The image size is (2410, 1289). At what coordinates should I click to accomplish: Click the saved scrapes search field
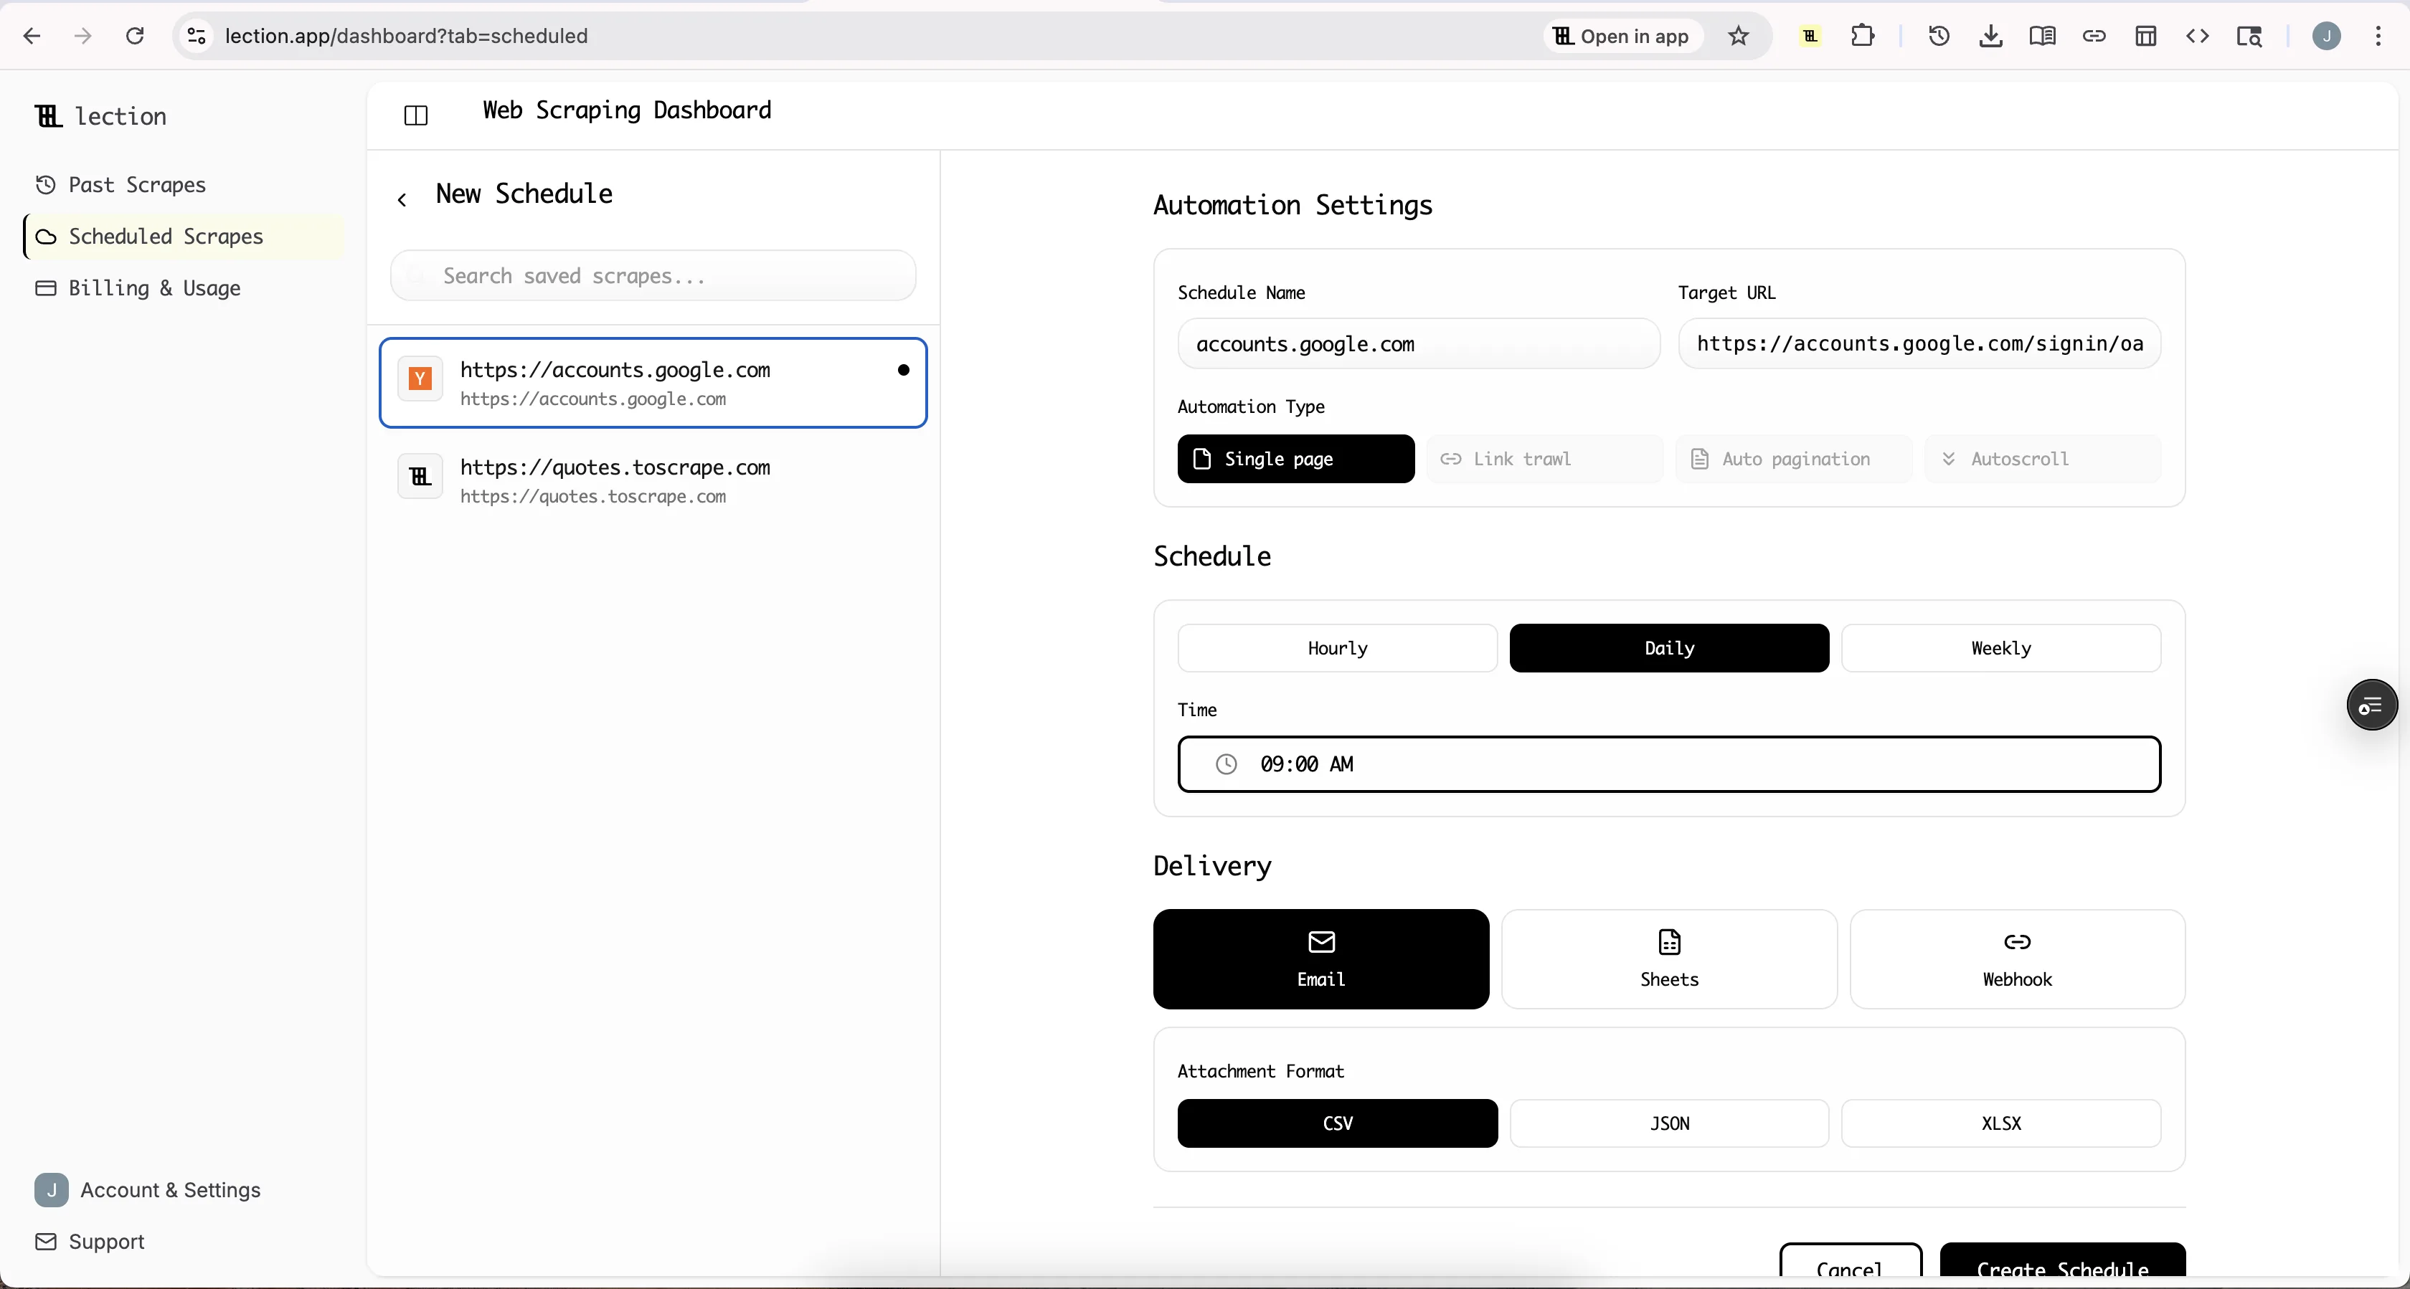(x=653, y=275)
